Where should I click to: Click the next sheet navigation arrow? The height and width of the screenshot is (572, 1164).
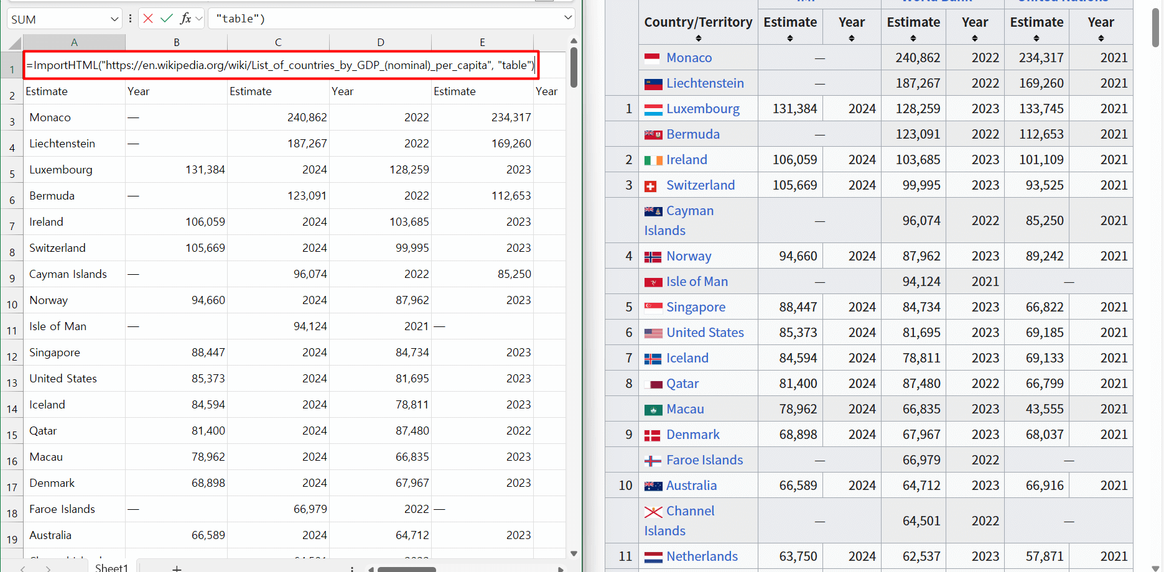(x=48, y=568)
